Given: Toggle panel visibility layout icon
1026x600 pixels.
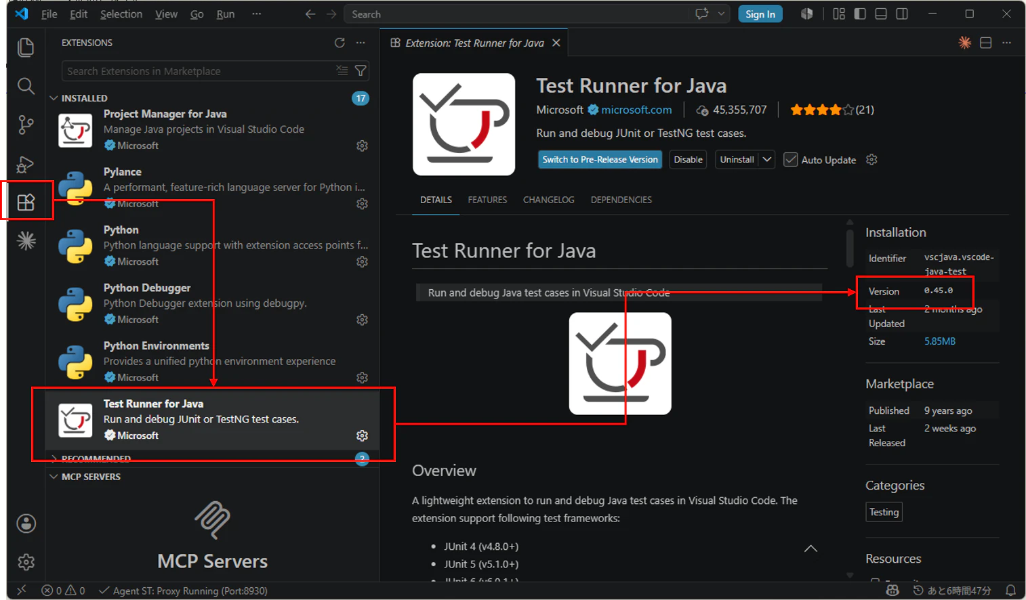Looking at the screenshot, I should click(x=881, y=14).
